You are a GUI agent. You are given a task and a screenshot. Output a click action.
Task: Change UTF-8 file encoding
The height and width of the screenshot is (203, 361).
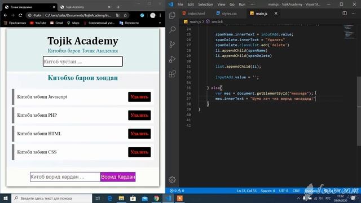coord(284,191)
